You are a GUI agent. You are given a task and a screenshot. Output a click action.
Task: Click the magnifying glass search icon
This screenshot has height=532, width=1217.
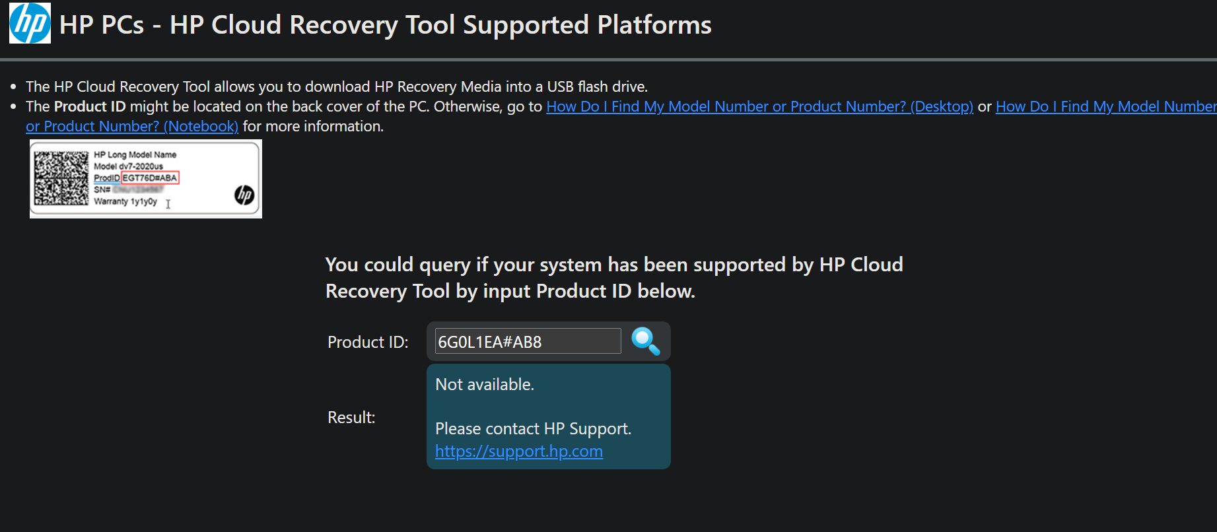(645, 341)
